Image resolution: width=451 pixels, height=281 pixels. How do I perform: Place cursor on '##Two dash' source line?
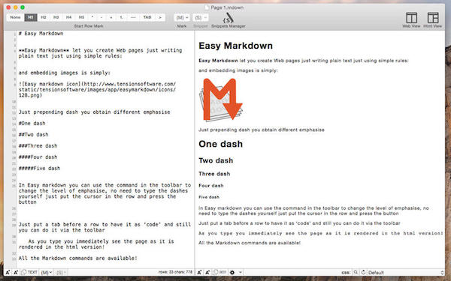coord(33,134)
